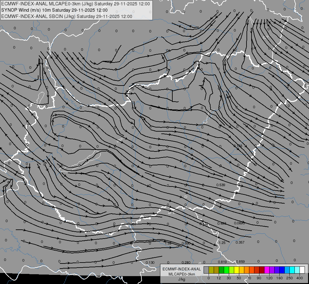The width and height of the screenshot is (309, 284).
Task: Click the legend scale label 12
Action: [219, 278]
